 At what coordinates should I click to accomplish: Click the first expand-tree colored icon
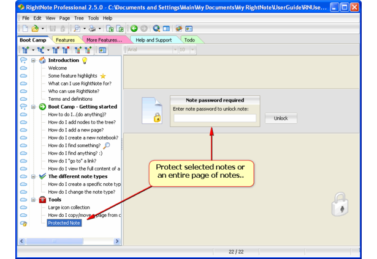point(78,50)
